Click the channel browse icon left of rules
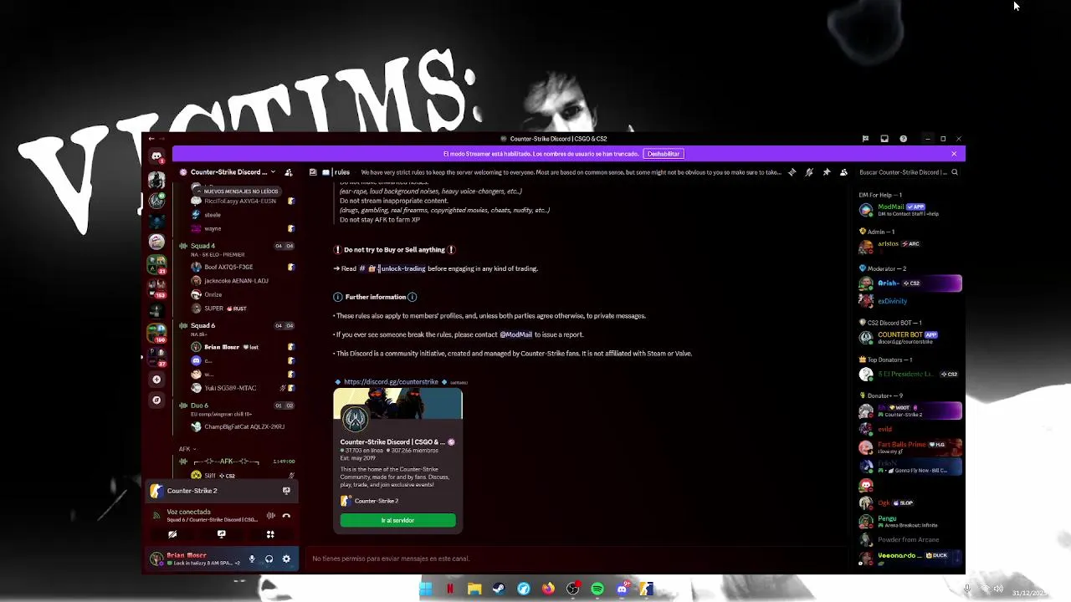The image size is (1071, 602). (x=313, y=172)
